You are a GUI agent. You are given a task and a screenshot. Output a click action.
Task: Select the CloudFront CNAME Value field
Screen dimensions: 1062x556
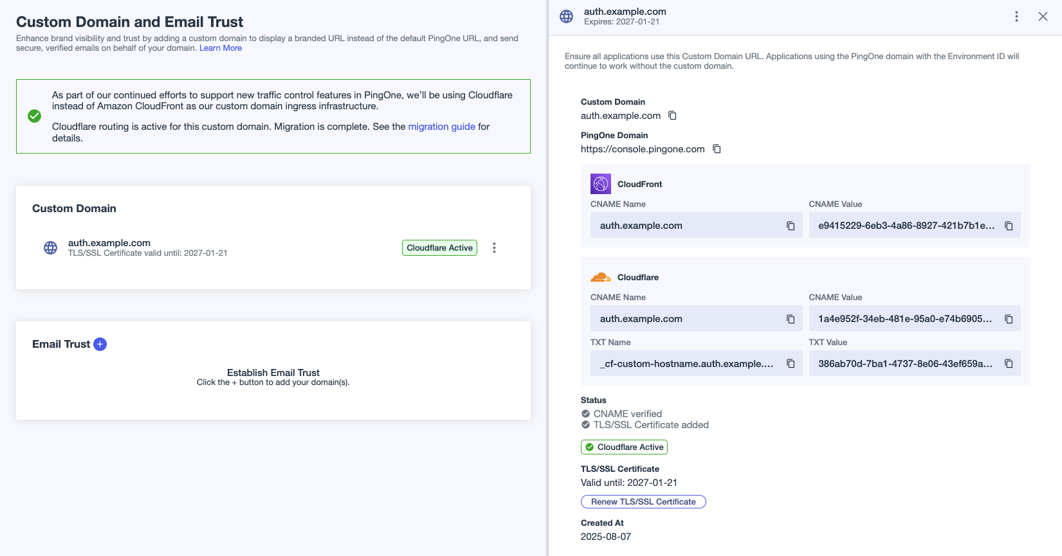pos(914,226)
